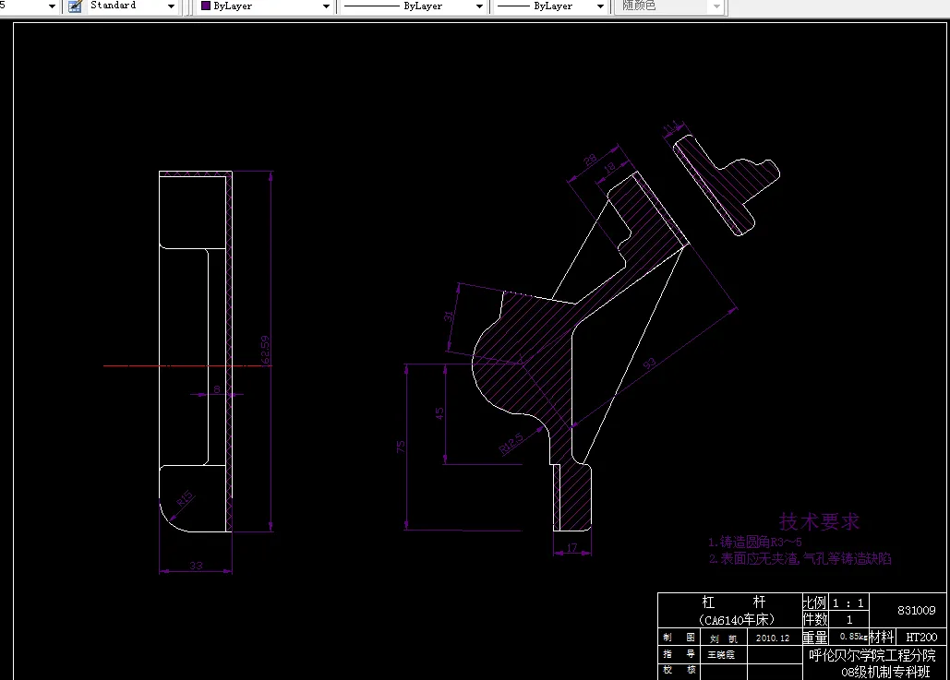Click (CA6140车床) in title block
This screenshot has width=950, height=680.
coord(736,620)
